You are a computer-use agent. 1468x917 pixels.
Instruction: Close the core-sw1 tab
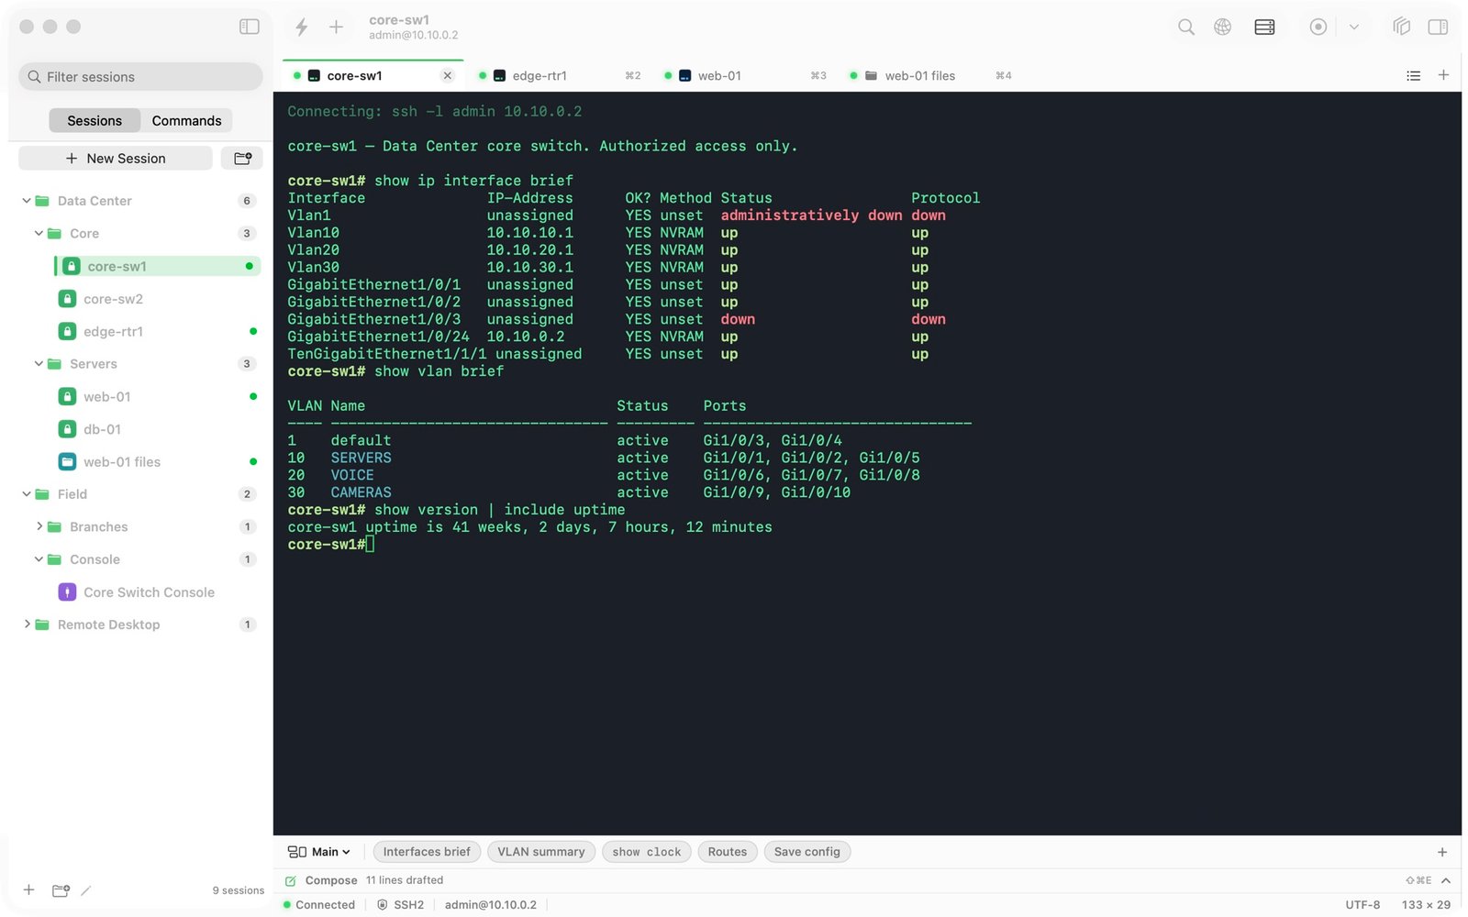447,75
